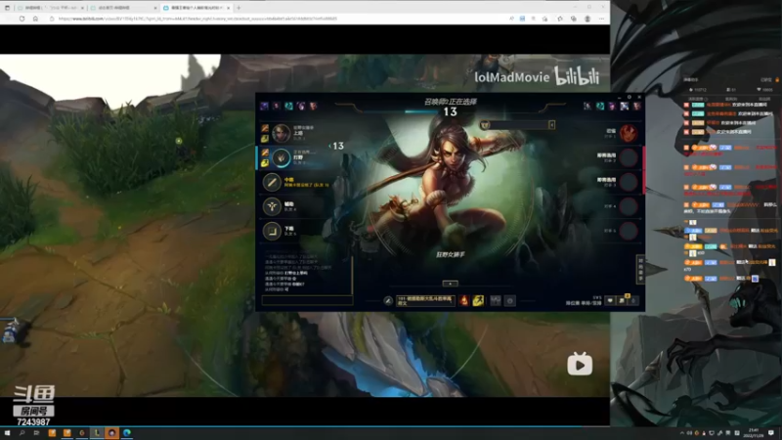Change the Ignite summoner spell
The image size is (782, 440).
(x=463, y=300)
